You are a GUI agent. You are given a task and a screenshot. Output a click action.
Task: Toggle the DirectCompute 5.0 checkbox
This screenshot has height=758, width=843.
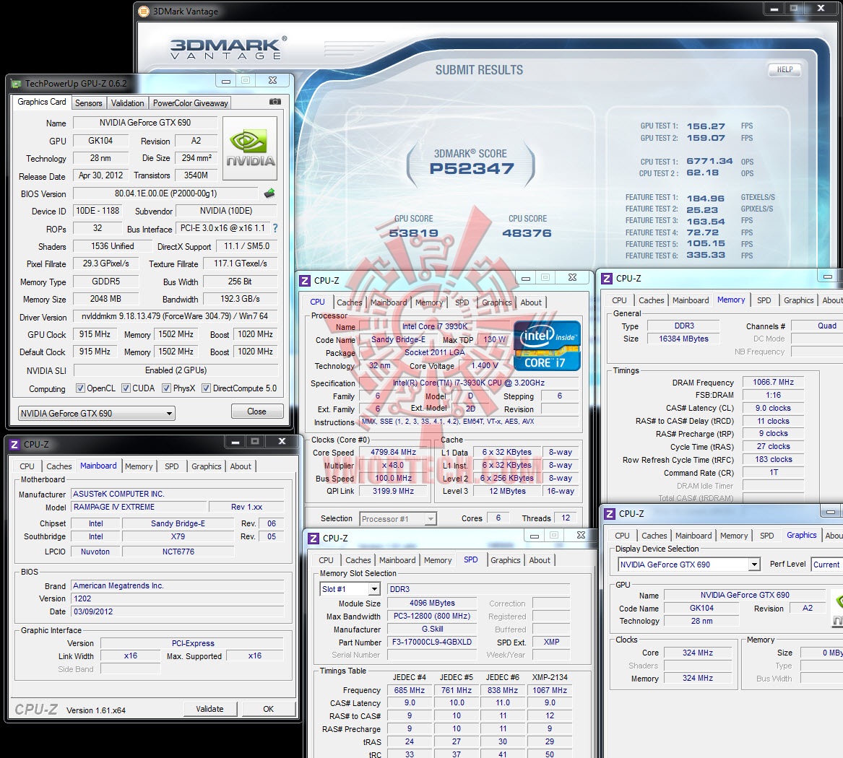pos(206,388)
